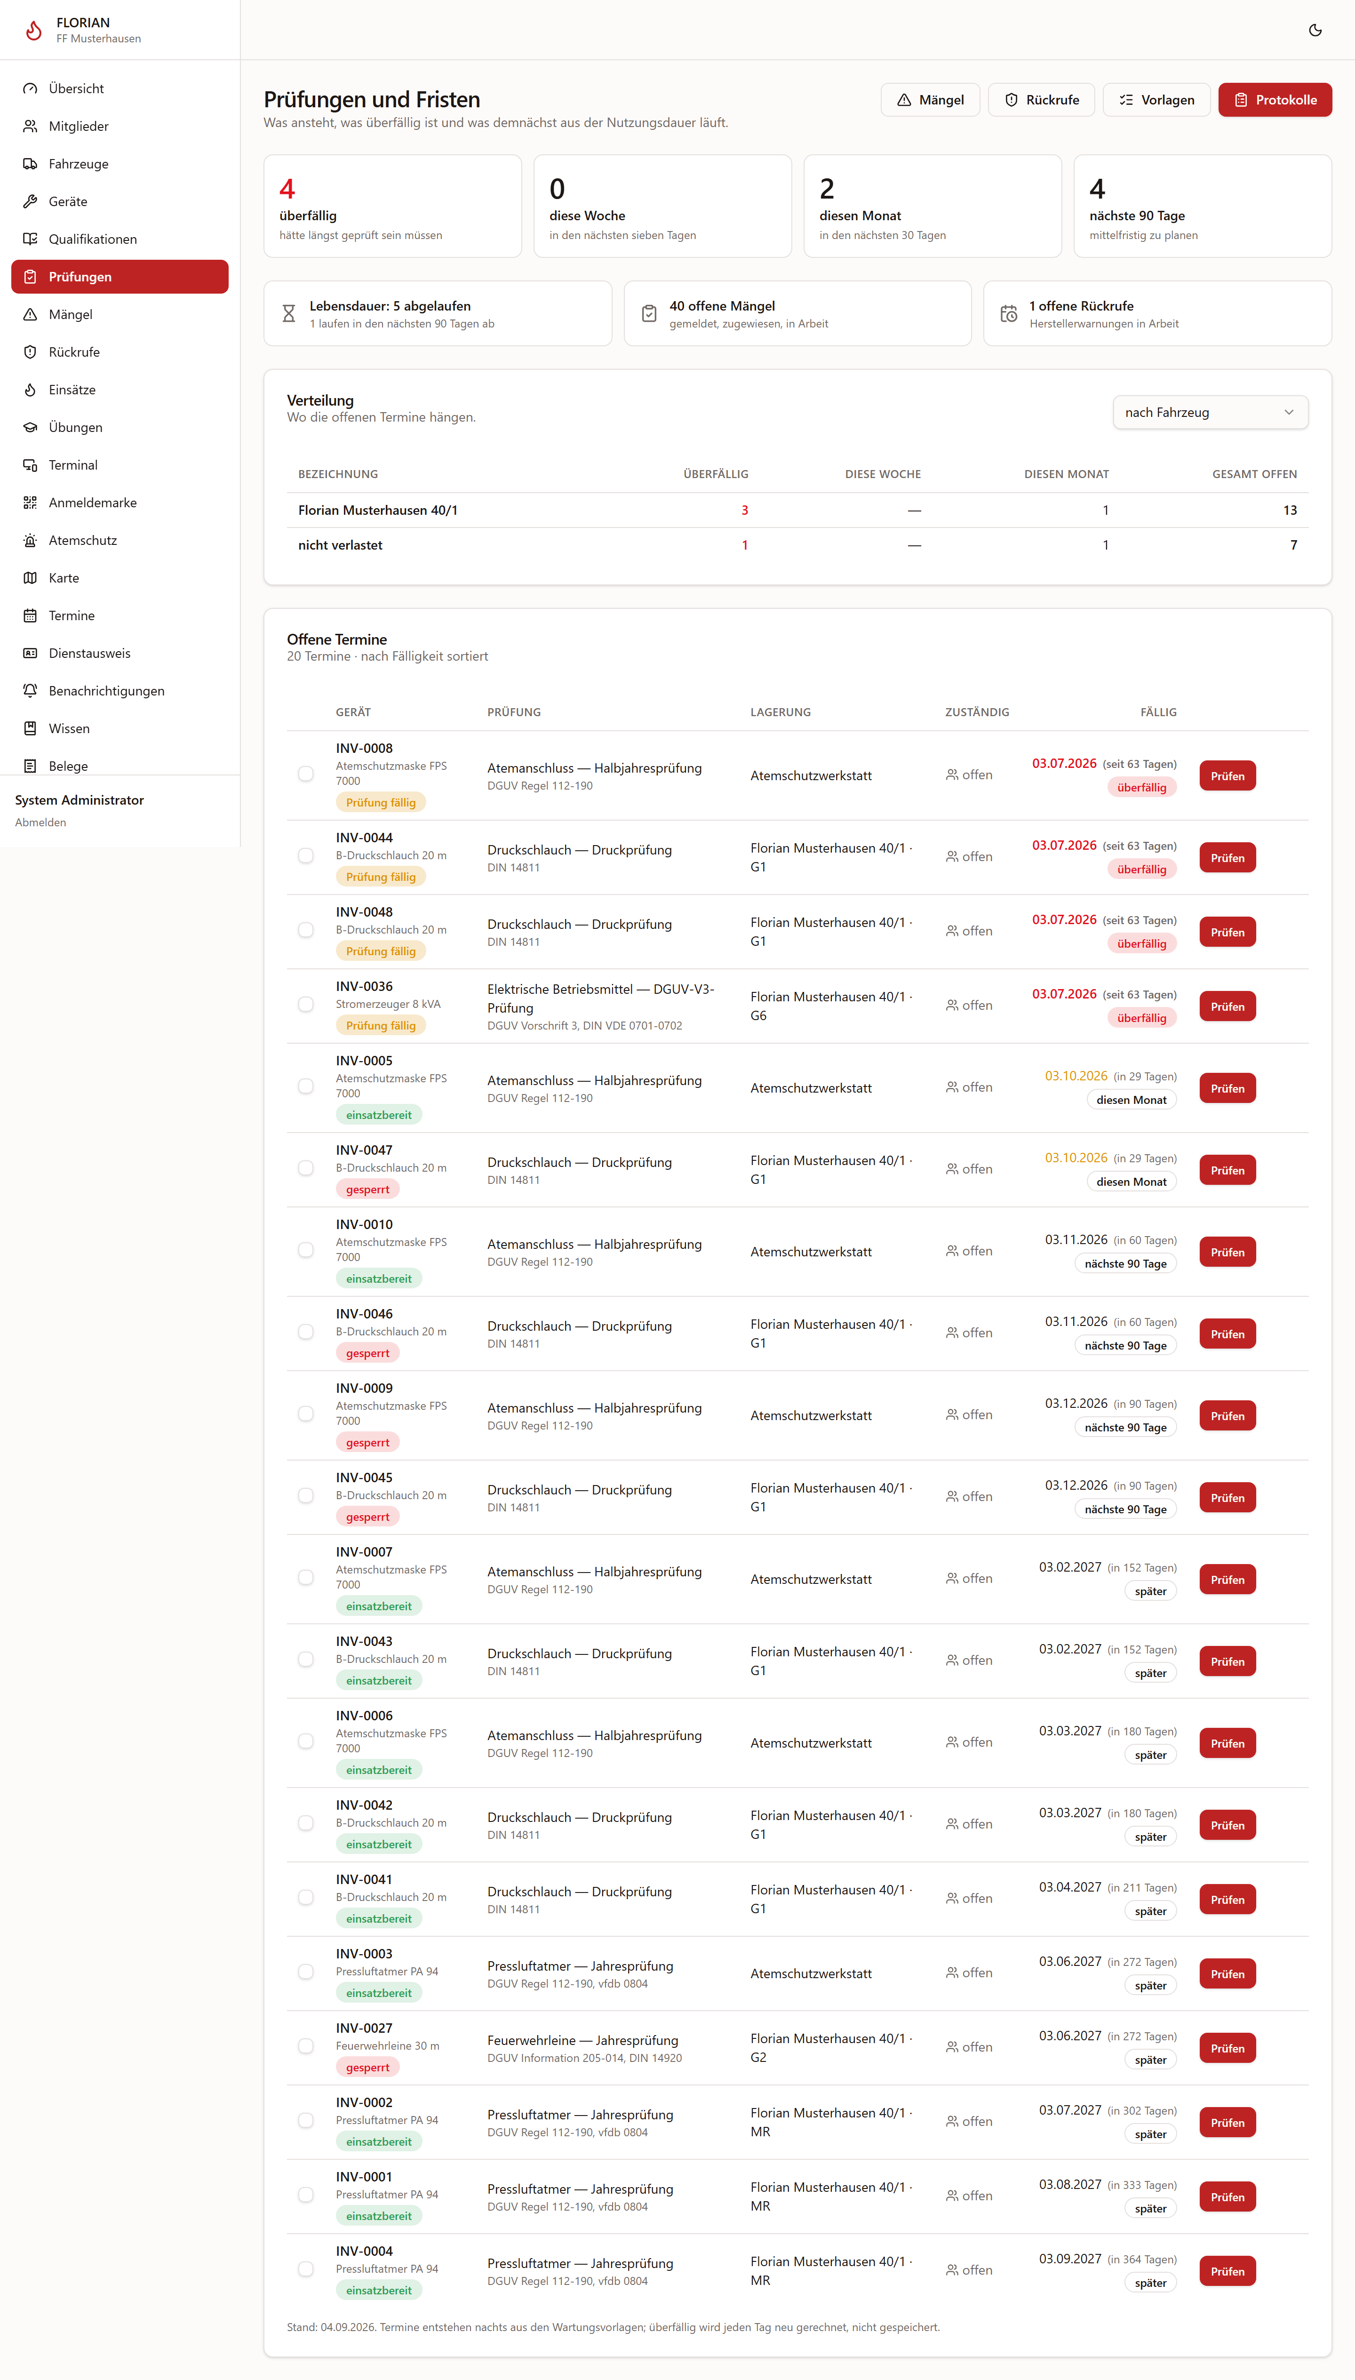Screen dimensions: 1355x2380
Task: Open Fahrzeuge truck icon in sidebar
Action: coord(31,164)
